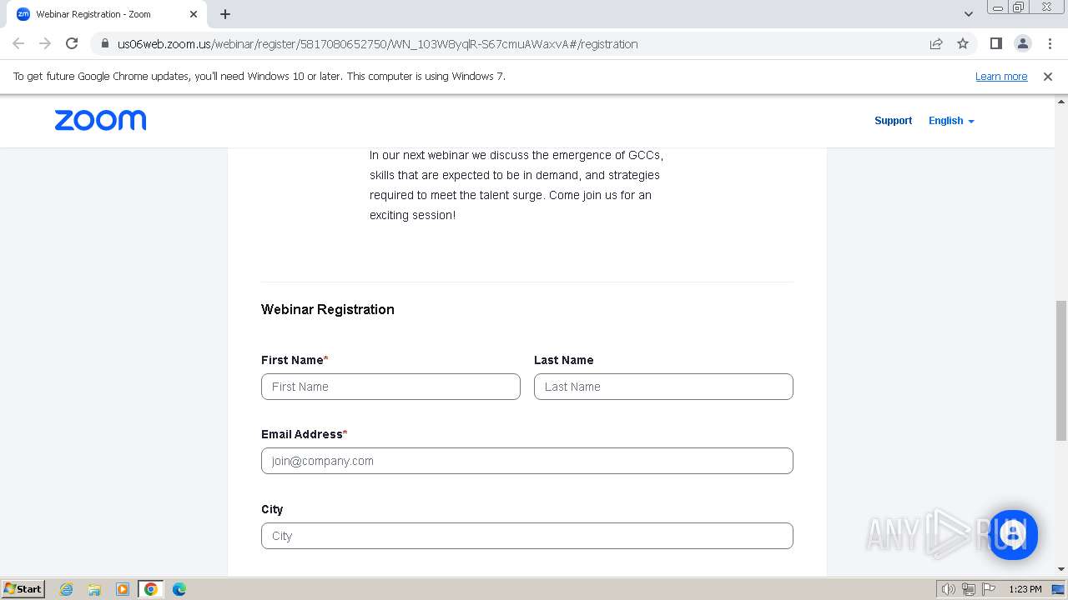This screenshot has width=1068, height=600.
Task: Open the network icon in system tray
Action: click(969, 589)
